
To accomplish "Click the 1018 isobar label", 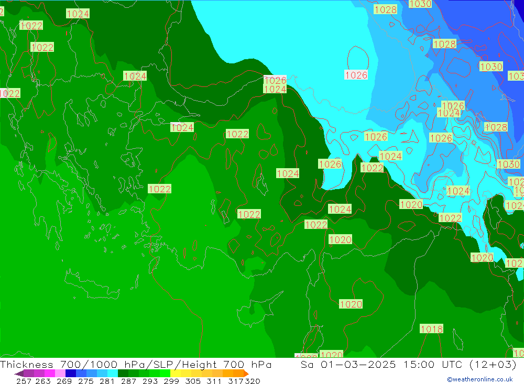I will (x=431, y=329).
